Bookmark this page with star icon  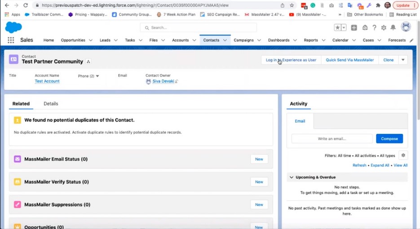292,5
